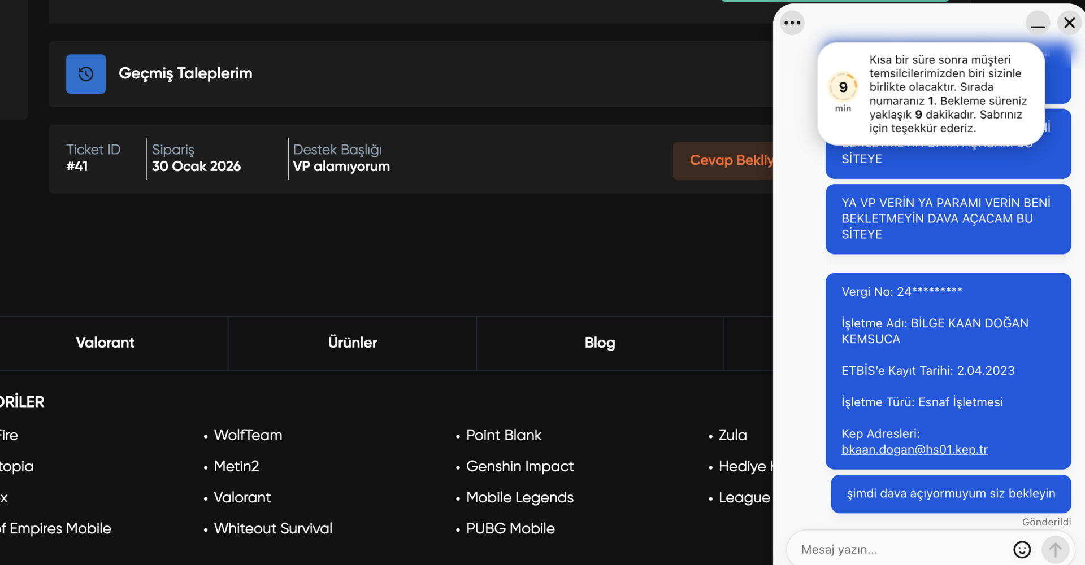The width and height of the screenshot is (1085, 565).
Task: Open the Whiteout Survival link
Action: click(273, 528)
